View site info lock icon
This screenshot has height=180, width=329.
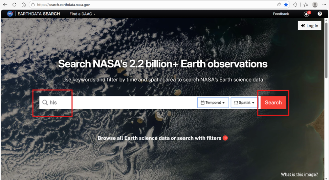click(33, 5)
